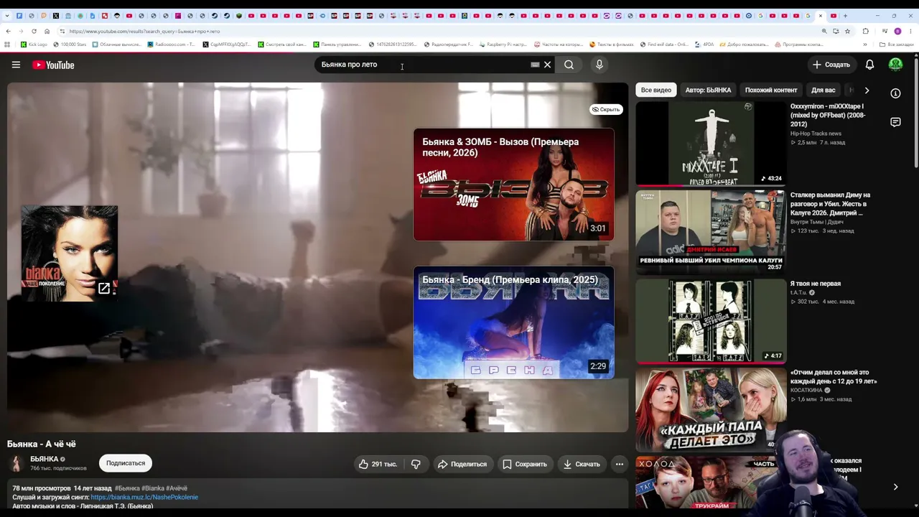Open the КАЖДЫЙ ПАПА ДЕЛАЕТ ЭТО thumbnail
The image size is (919, 517).
tap(711, 409)
